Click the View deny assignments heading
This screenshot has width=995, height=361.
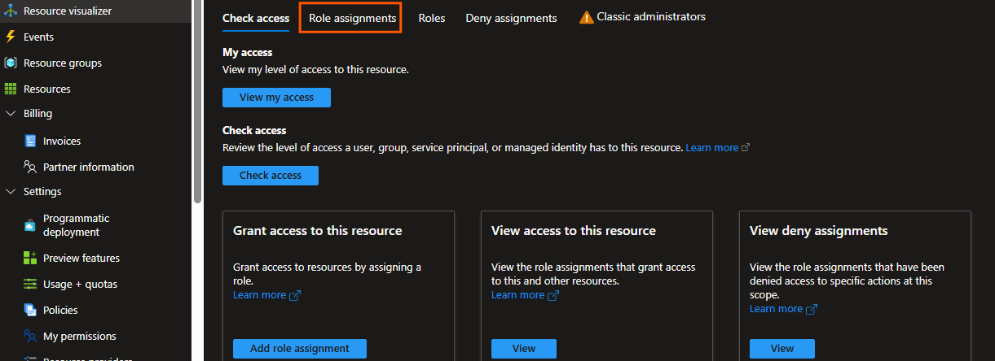coord(818,231)
